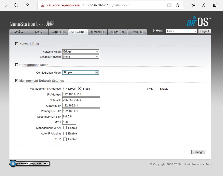Open the favorites hub icon

[193, 5]
